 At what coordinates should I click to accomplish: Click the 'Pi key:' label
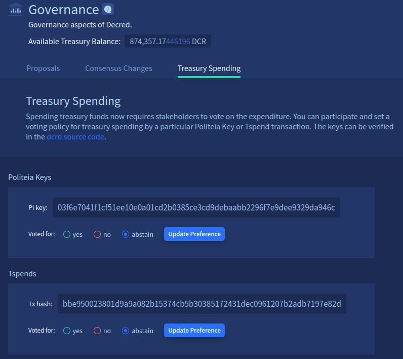pos(38,208)
